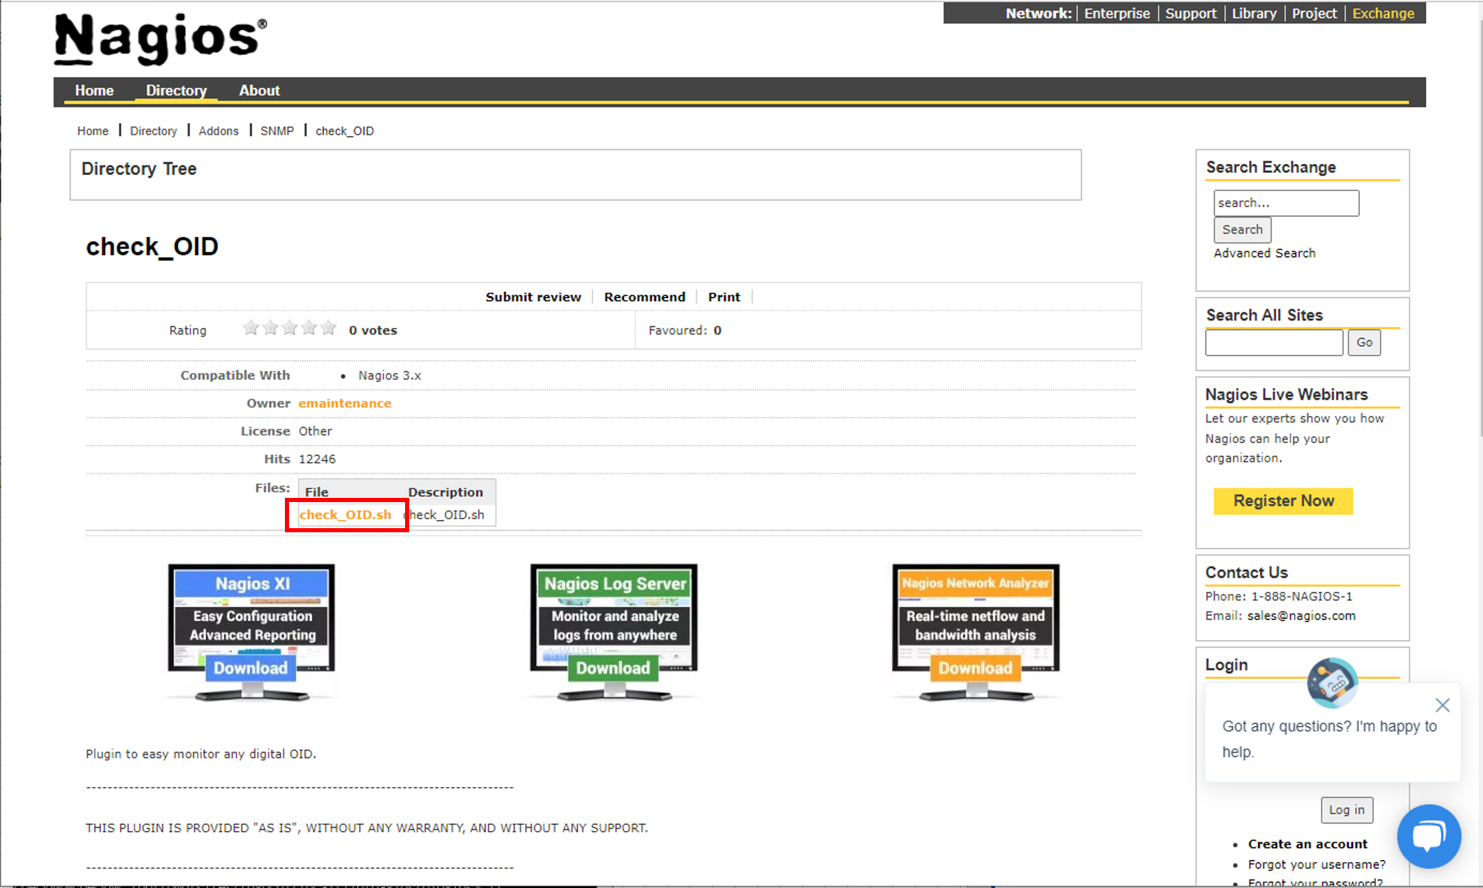Click SNMP in the breadcrumb
Image resolution: width=1483 pixels, height=888 pixels.
coord(277,130)
